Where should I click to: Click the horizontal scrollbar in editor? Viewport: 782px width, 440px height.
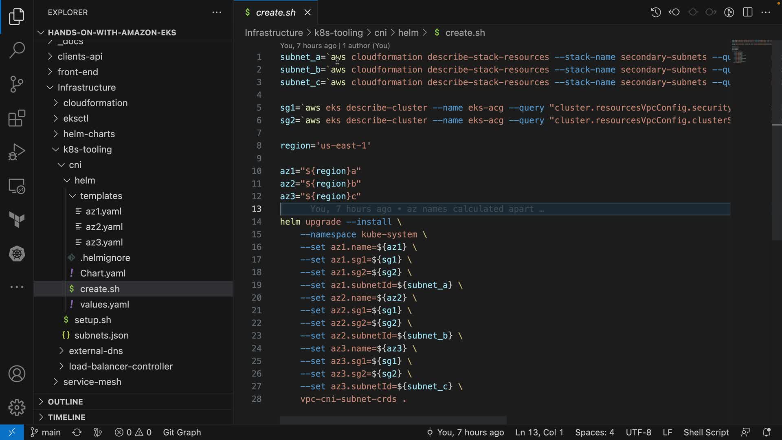(x=393, y=420)
